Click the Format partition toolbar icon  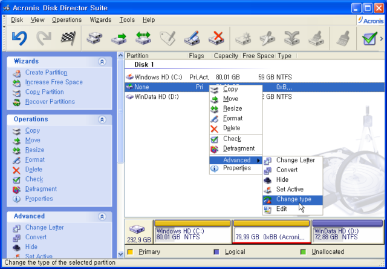[192, 38]
